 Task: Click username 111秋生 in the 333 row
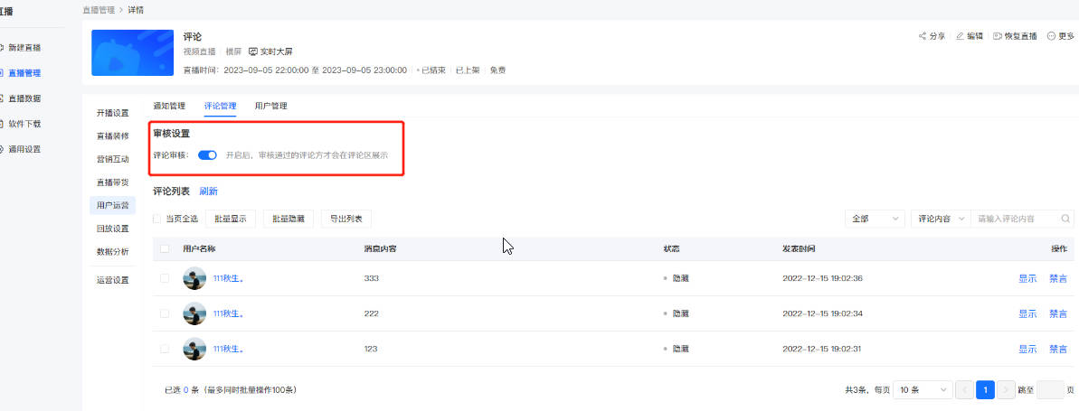pos(229,278)
